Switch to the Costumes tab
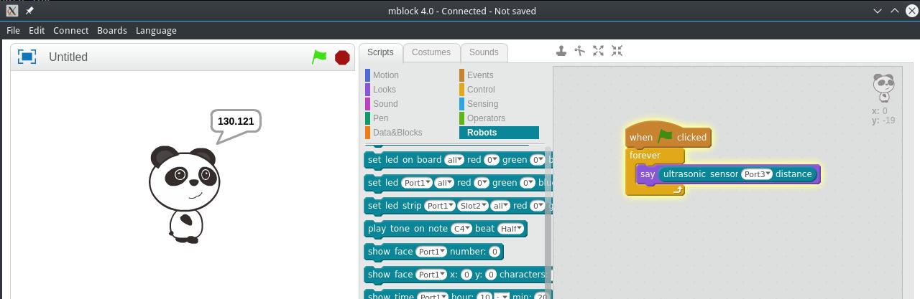 coord(431,52)
